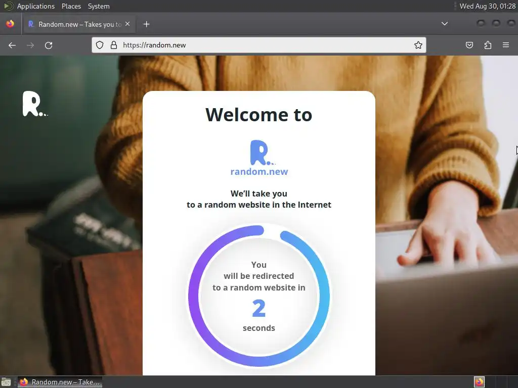This screenshot has height=388, width=518.
Task: Click the blue R logo in card
Action: click(x=263, y=153)
